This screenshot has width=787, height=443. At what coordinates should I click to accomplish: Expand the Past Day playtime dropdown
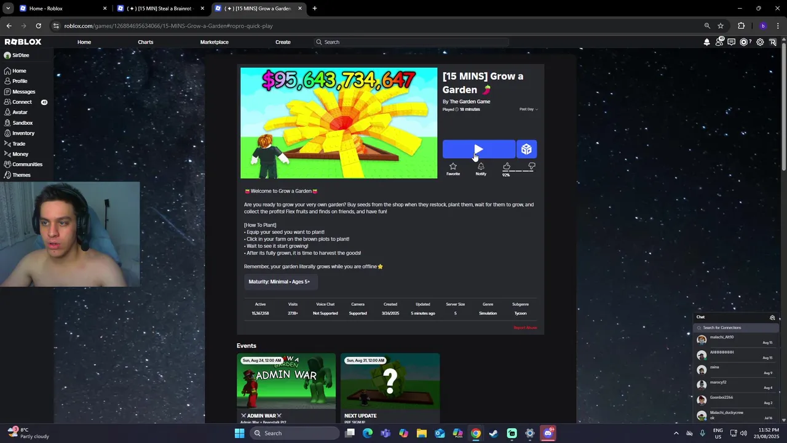click(528, 110)
